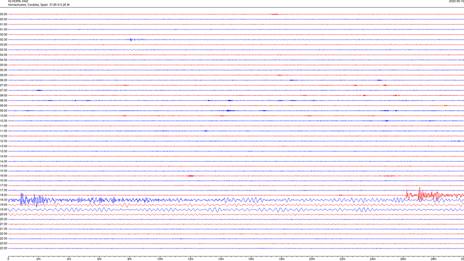Click the 2m tick on the time axis
The image size is (464, 261).
pos(39,259)
